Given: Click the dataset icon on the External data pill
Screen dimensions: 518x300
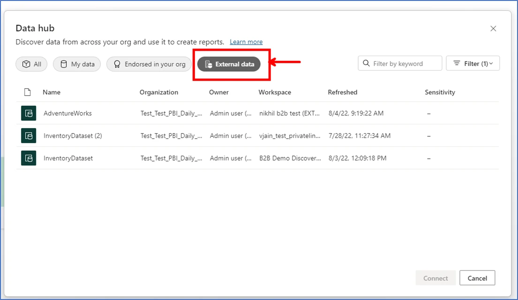Looking at the screenshot, I should pos(210,64).
